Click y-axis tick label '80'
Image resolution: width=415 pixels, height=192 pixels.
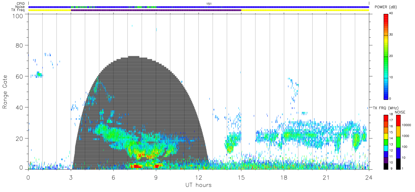tap(20, 45)
